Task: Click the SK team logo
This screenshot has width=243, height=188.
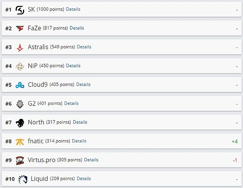Action: [x=20, y=10]
